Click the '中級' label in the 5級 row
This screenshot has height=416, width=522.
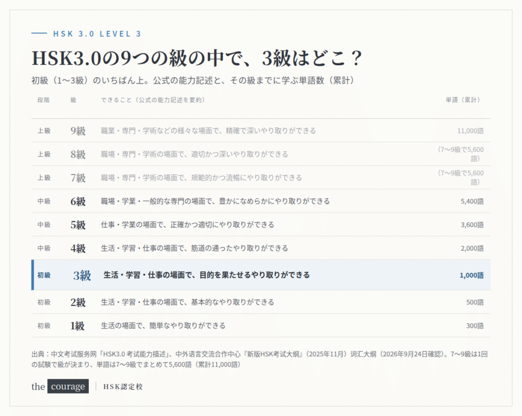44,225
